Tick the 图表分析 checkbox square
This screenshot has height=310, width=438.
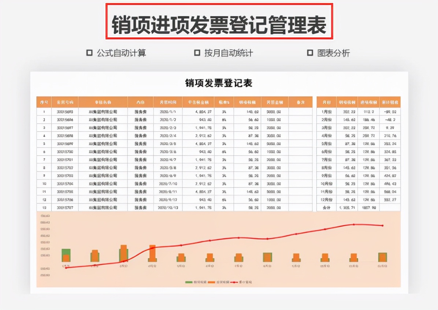click(310, 53)
